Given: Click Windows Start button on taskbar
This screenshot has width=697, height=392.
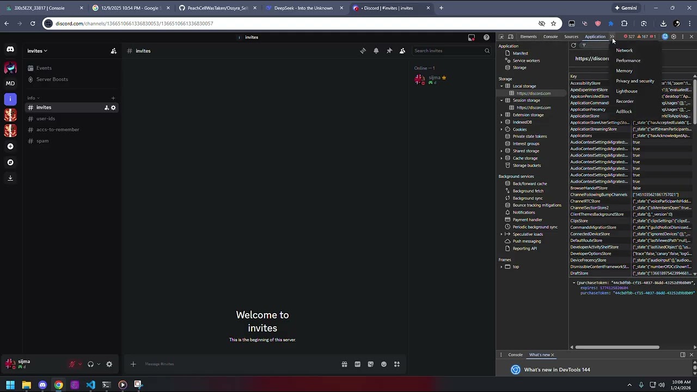Looking at the screenshot, I should pyautogui.click(x=10, y=385).
